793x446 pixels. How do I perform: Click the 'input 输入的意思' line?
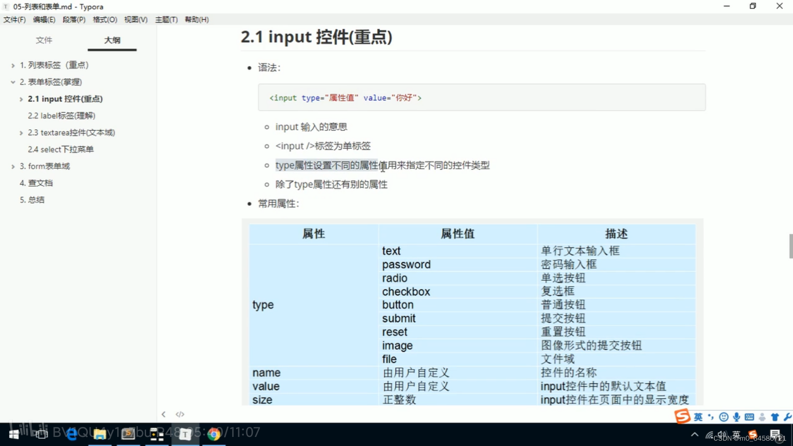[x=311, y=127]
